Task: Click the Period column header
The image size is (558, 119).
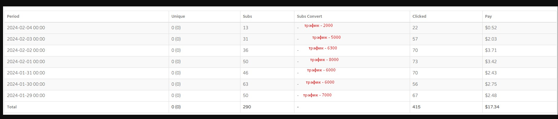Action: click(13, 16)
